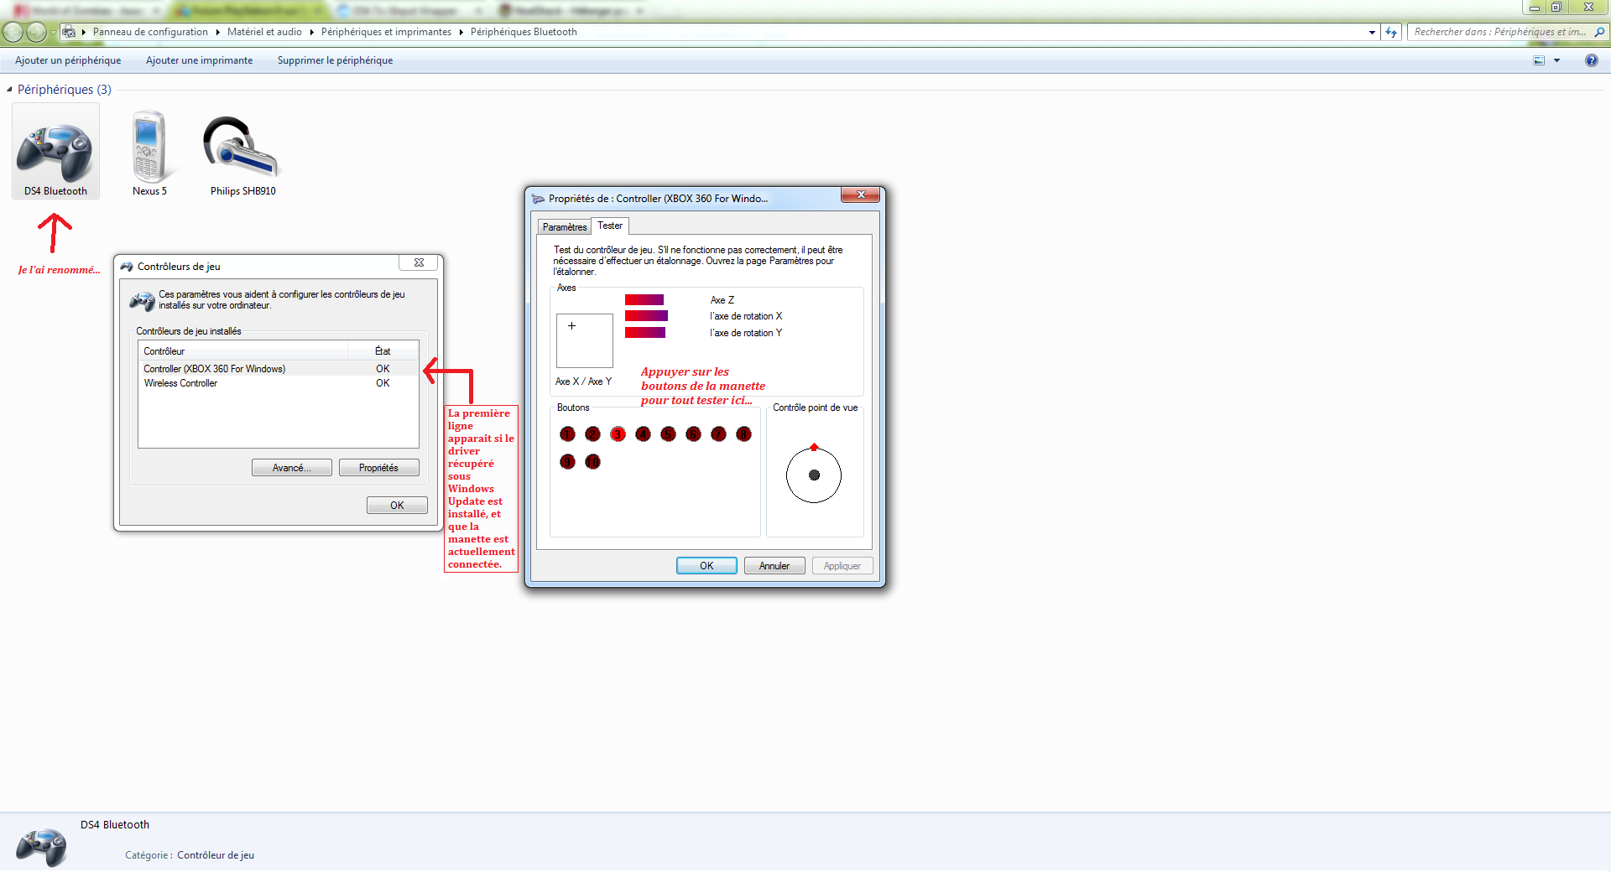Open the view options dropdown arrow
Image resolution: width=1611 pixels, height=872 pixels.
[1556, 60]
